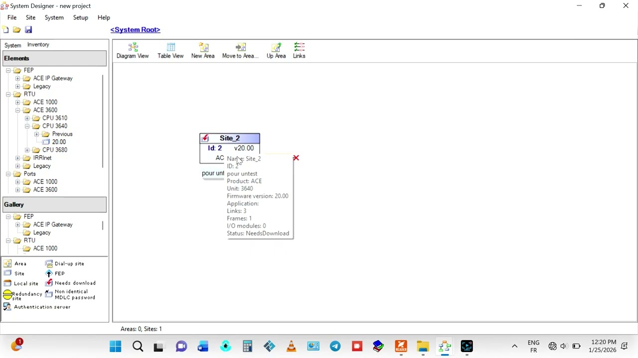Collapse the RTU node in Gallery tree

pyautogui.click(x=8, y=240)
